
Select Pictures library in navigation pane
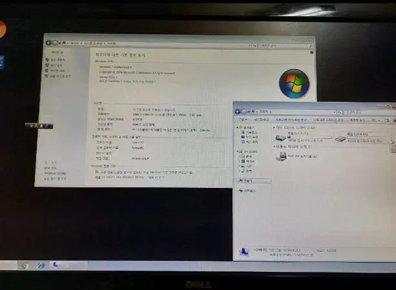(246, 166)
